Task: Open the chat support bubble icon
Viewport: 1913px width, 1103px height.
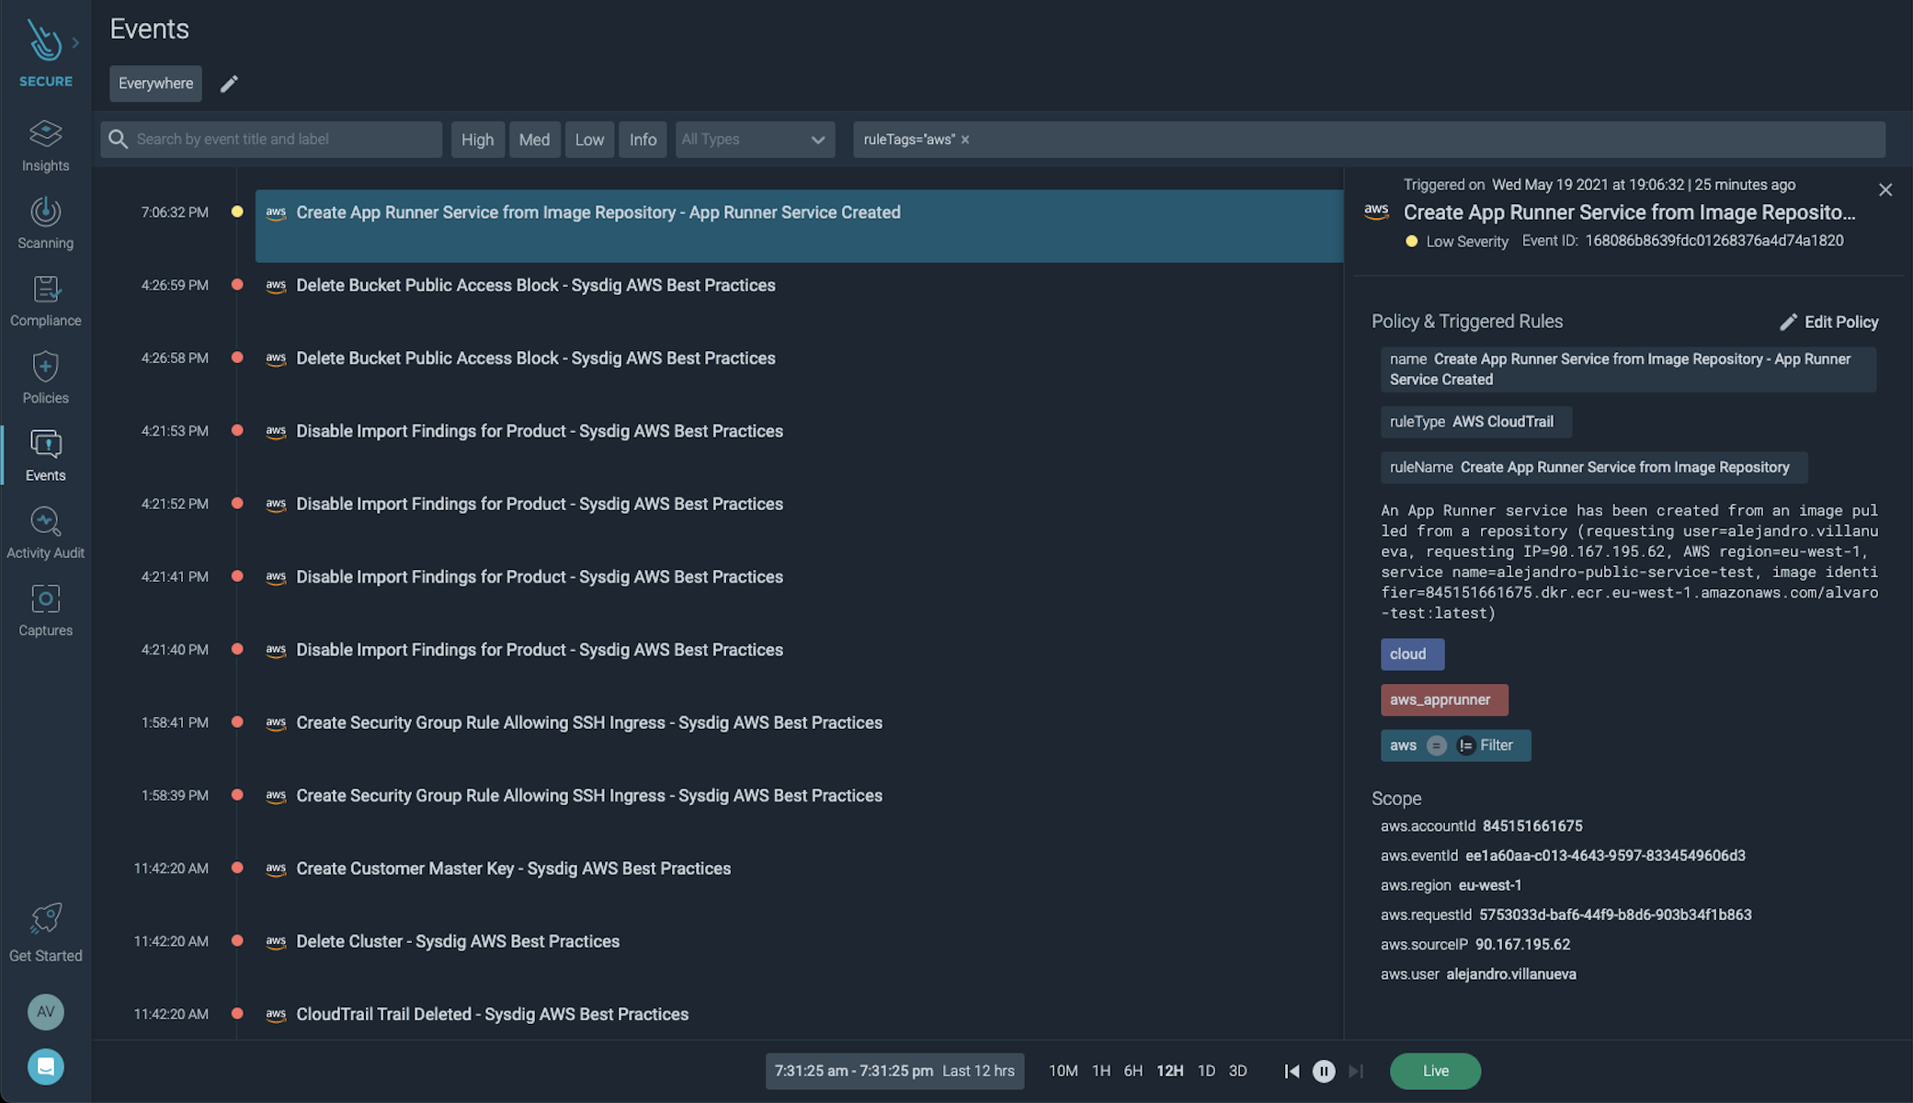Action: (45, 1067)
